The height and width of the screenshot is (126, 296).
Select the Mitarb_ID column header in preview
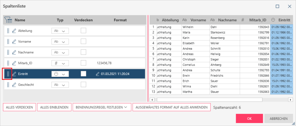point(258,20)
